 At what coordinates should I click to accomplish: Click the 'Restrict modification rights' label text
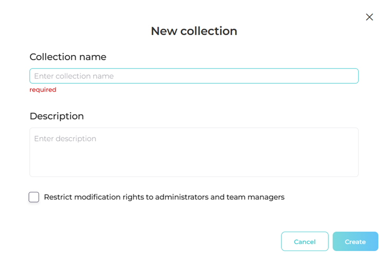coord(164,197)
